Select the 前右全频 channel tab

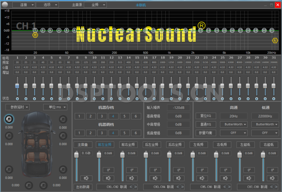[x=128, y=145]
